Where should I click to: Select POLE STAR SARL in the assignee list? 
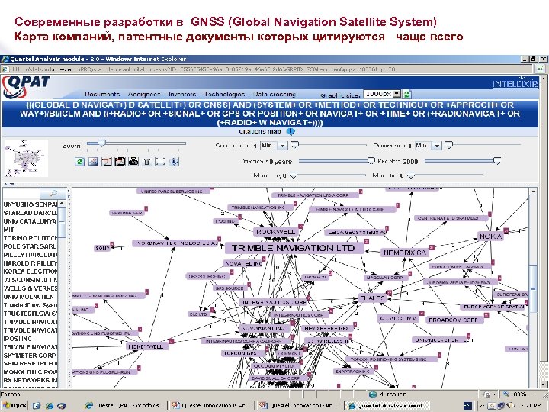pyautogui.click(x=30, y=246)
